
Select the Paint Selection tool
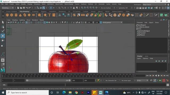point(3,31)
